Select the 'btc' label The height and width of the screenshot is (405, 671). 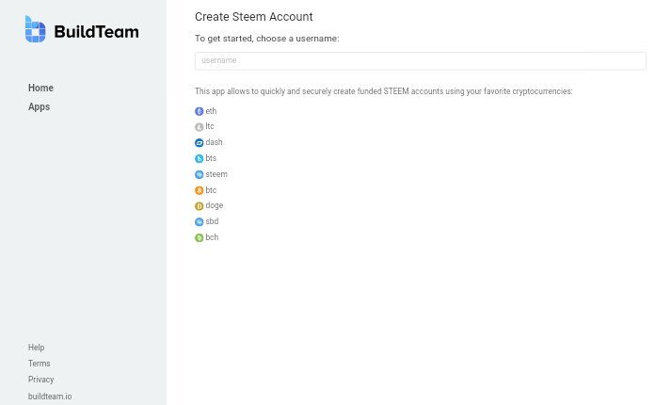click(211, 190)
